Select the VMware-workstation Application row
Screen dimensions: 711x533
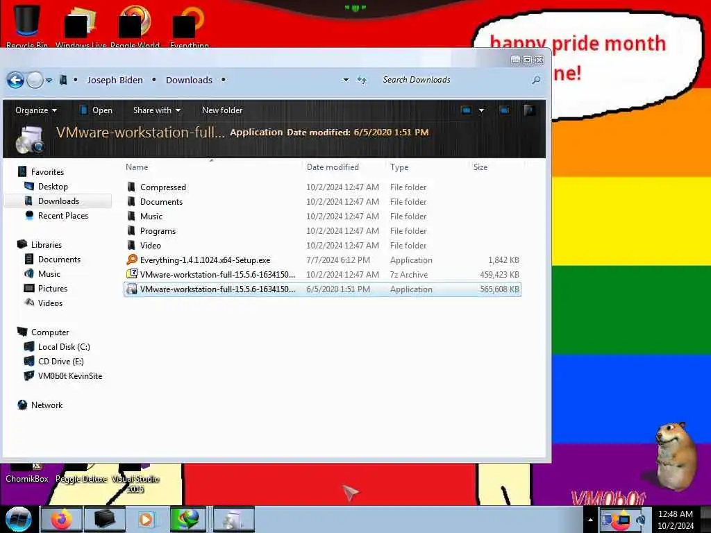pyautogui.click(x=322, y=289)
